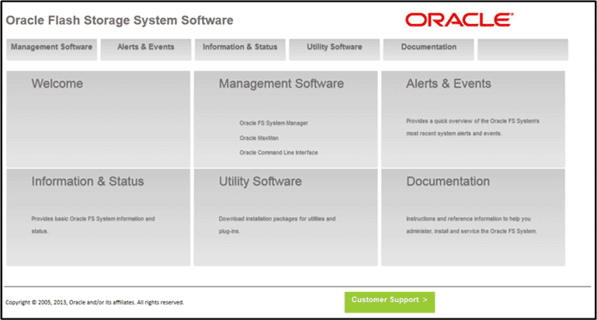597x320 pixels.
Task: Click the page title Oracle Flash Storage System Software
Action: pyautogui.click(x=120, y=20)
